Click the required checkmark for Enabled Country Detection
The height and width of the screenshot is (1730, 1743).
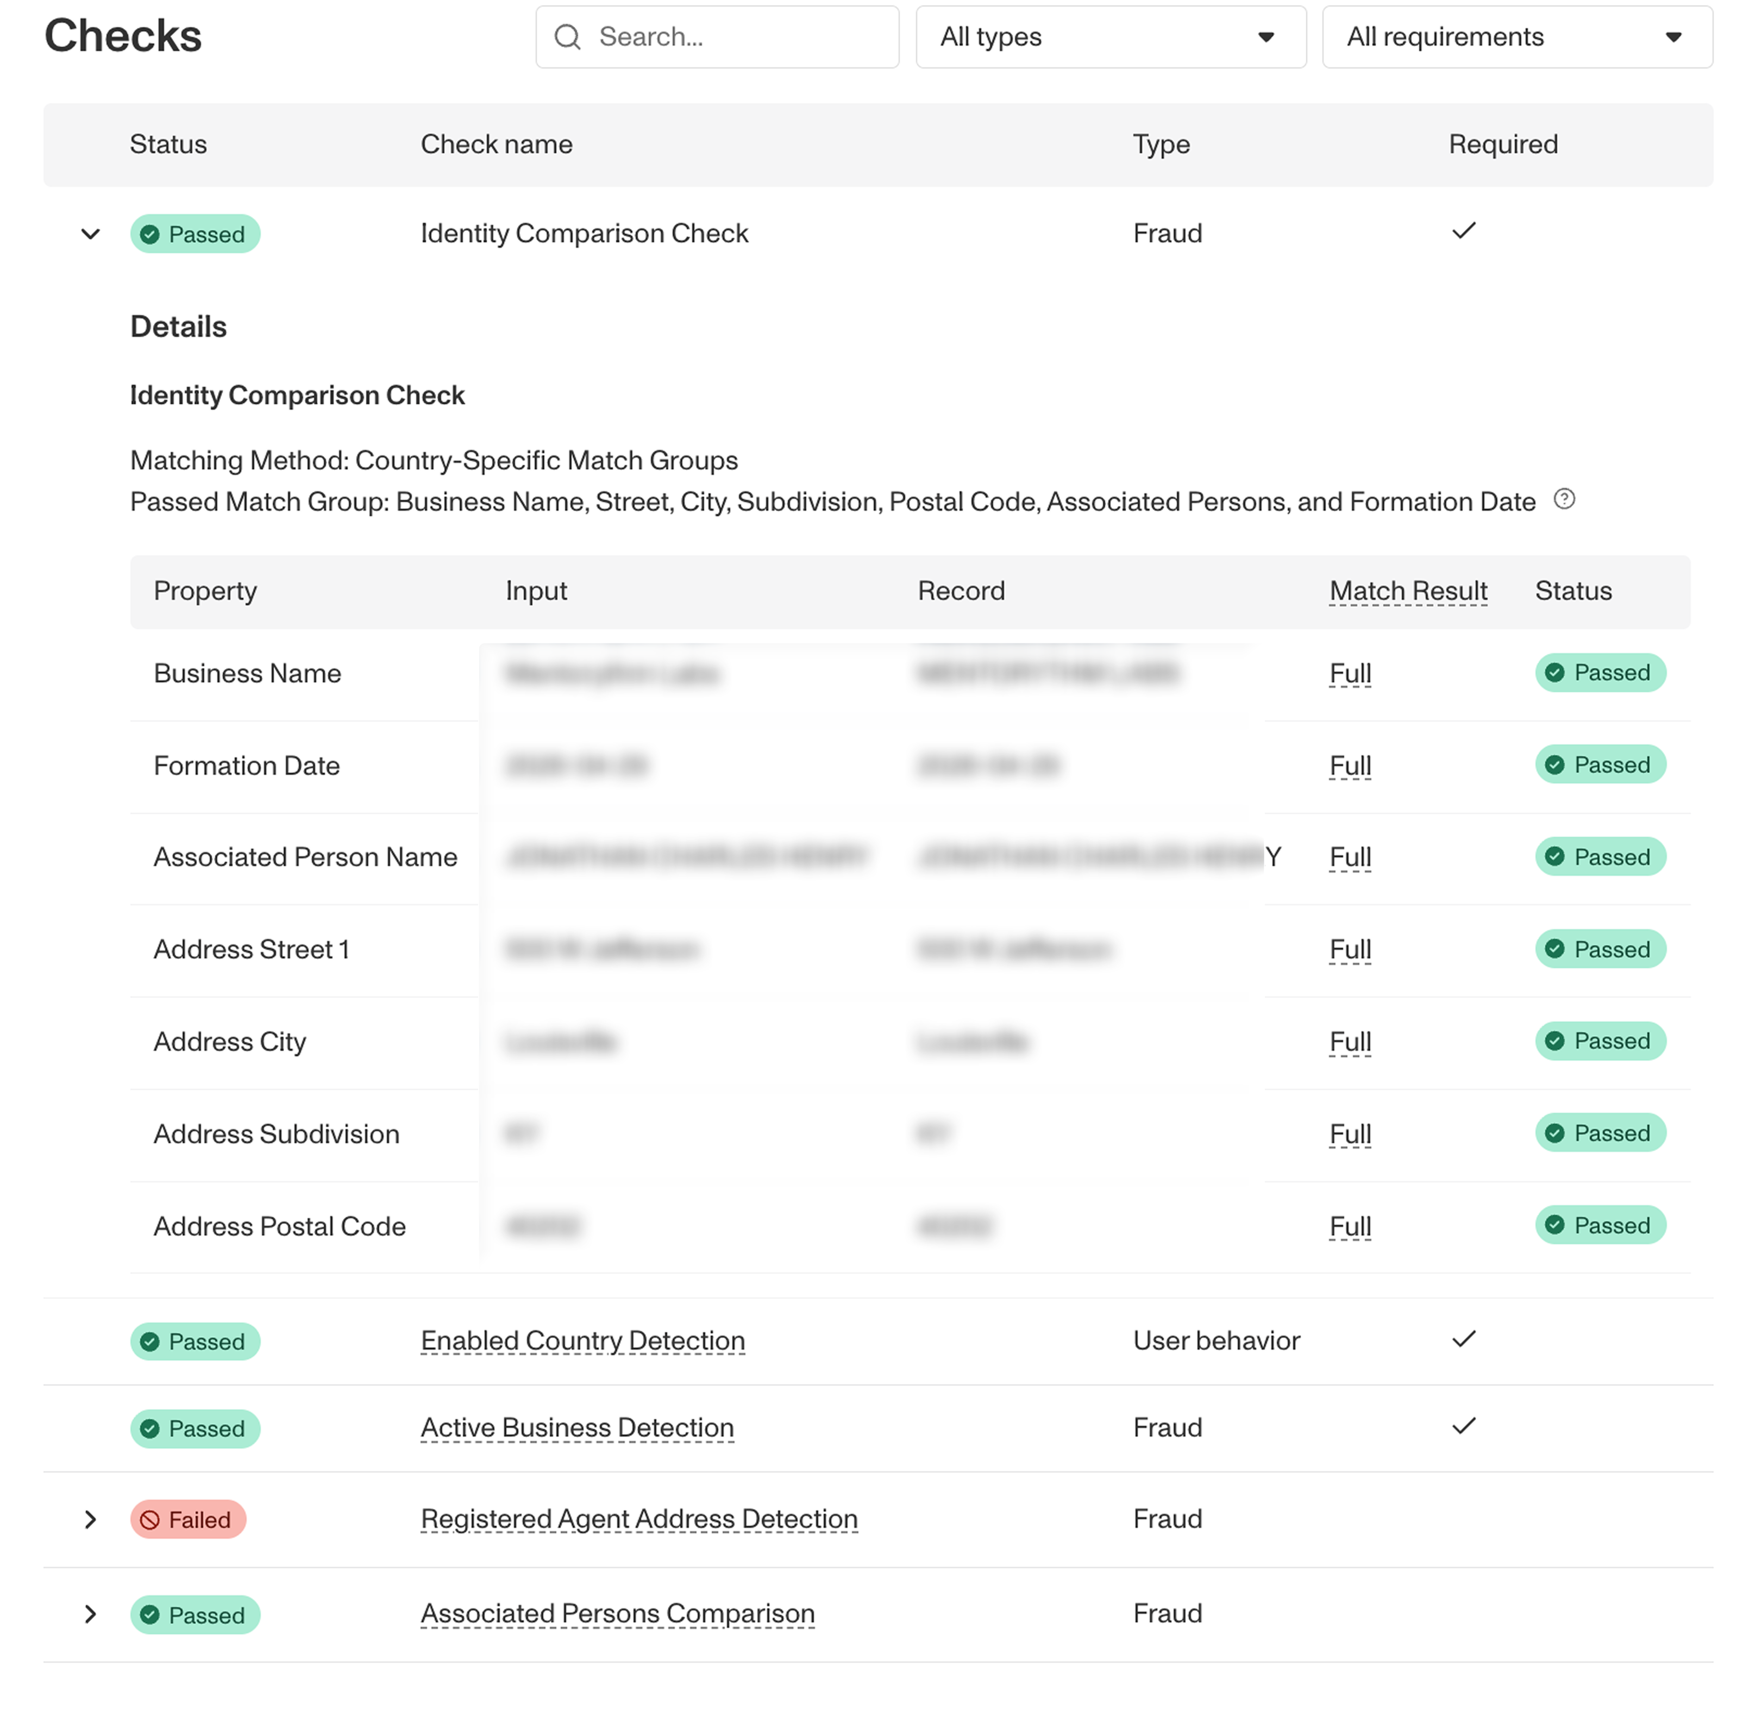[x=1463, y=1339]
